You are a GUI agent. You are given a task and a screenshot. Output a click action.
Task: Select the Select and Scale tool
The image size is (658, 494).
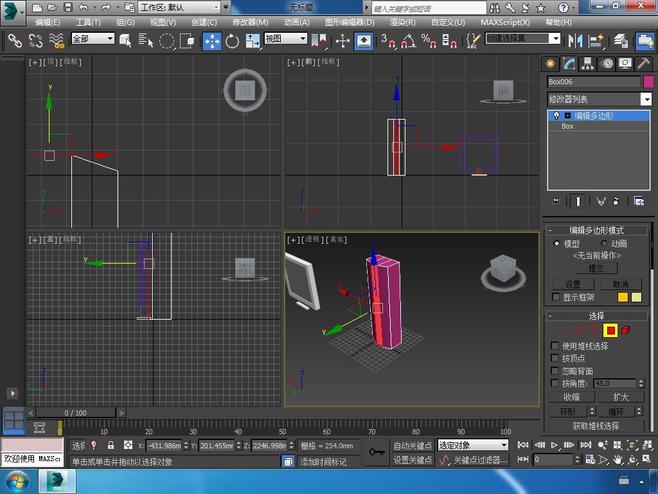(x=252, y=41)
